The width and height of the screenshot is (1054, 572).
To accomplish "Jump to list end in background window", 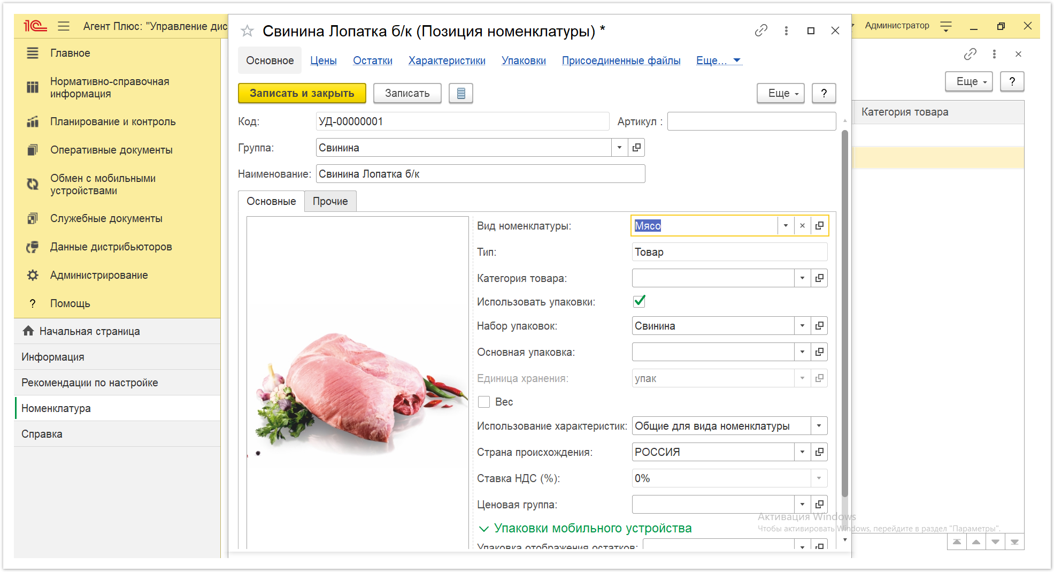I will [x=1014, y=542].
